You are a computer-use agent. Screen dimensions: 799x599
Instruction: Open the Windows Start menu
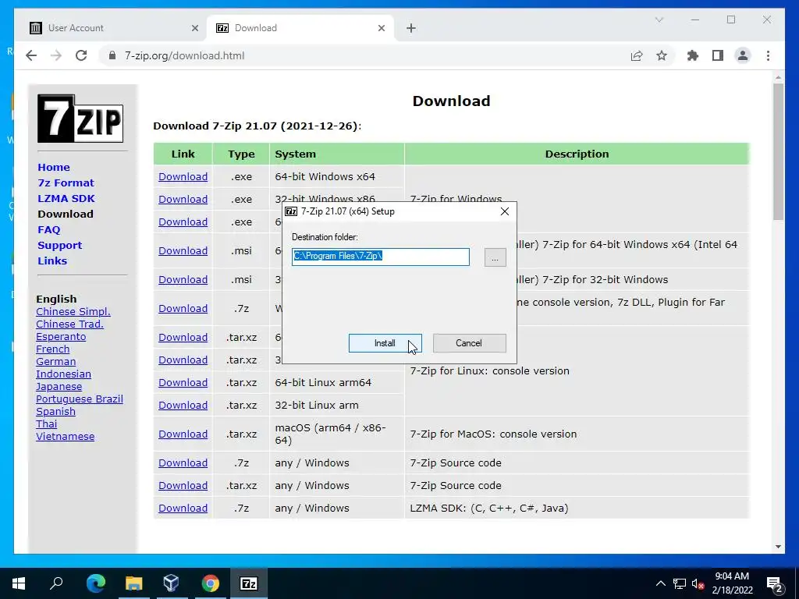tap(19, 583)
